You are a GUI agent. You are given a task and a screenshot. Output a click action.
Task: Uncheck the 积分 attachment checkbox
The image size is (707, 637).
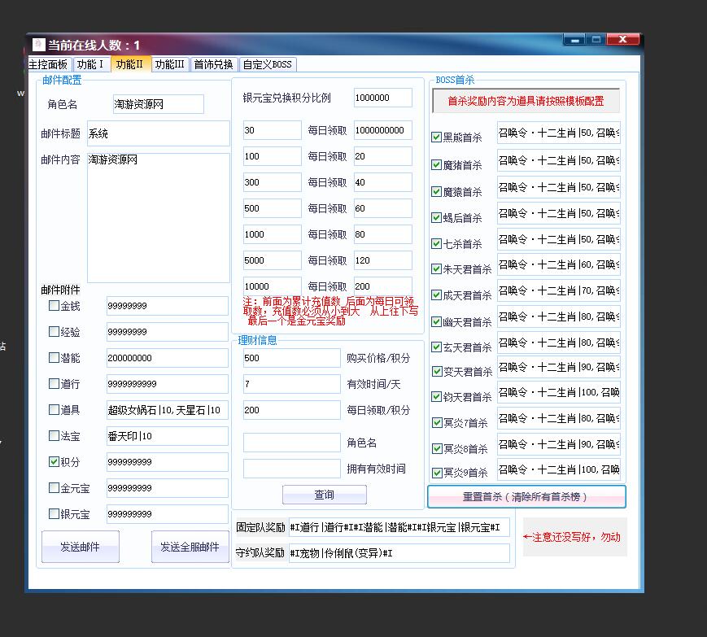click(55, 462)
